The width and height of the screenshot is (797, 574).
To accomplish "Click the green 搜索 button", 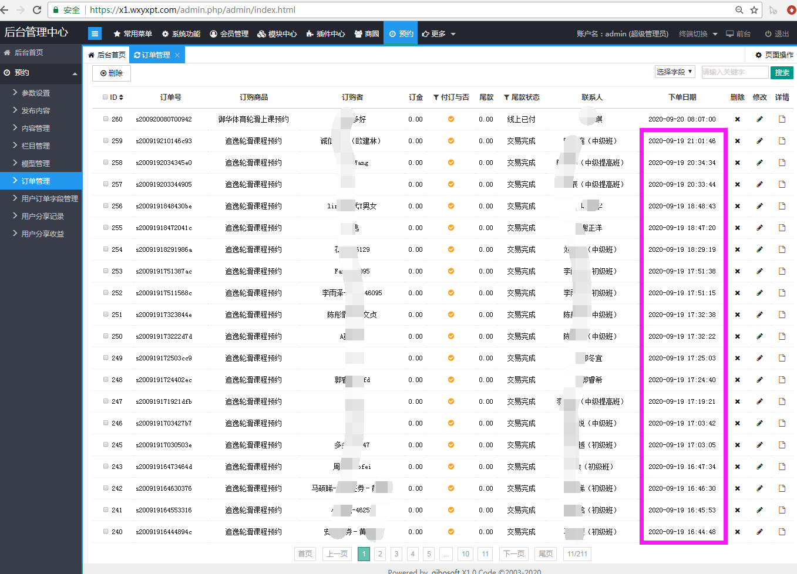I will [782, 72].
